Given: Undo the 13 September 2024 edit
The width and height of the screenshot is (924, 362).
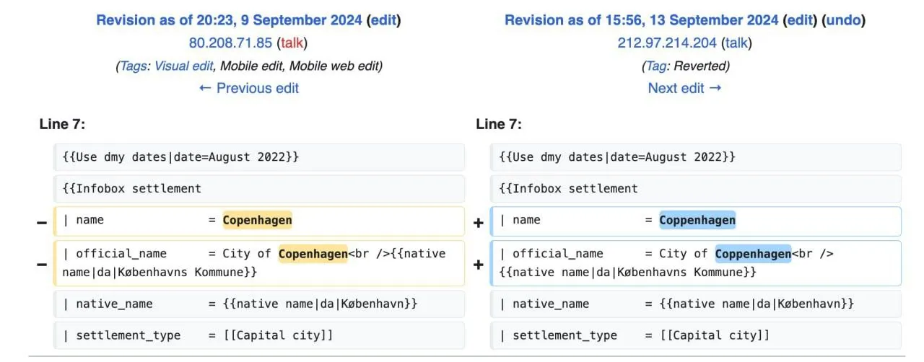Looking at the screenshot, I should click(x=843, y=20).
